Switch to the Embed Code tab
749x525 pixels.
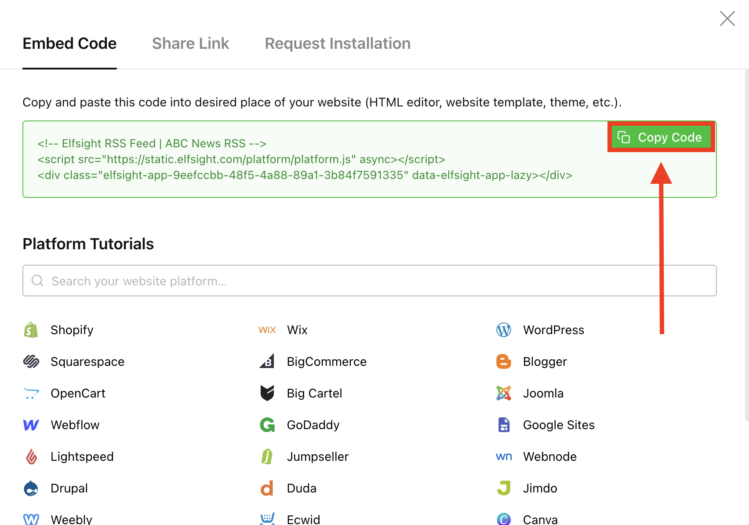(x=69, y=44)
